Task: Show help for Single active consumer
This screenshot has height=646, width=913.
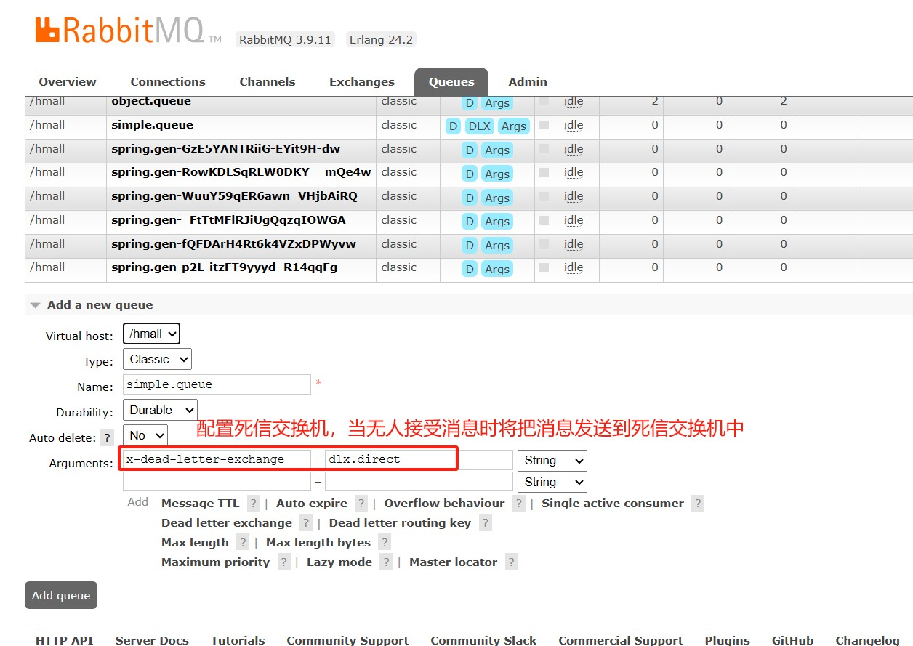Action: click(698, 504)
